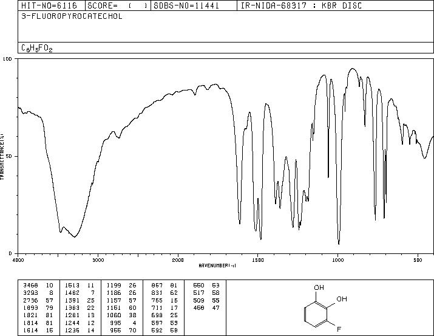Select the IR-NIDA-68317 : KBR DISC label
The height and width of the screenshot is (336, 434).
[302, 5]
